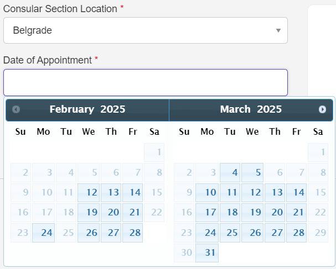Select March 10 in calendar
The height and width of the screenshot is (269, 336).
pyautogui.click(x=208, y=193)
